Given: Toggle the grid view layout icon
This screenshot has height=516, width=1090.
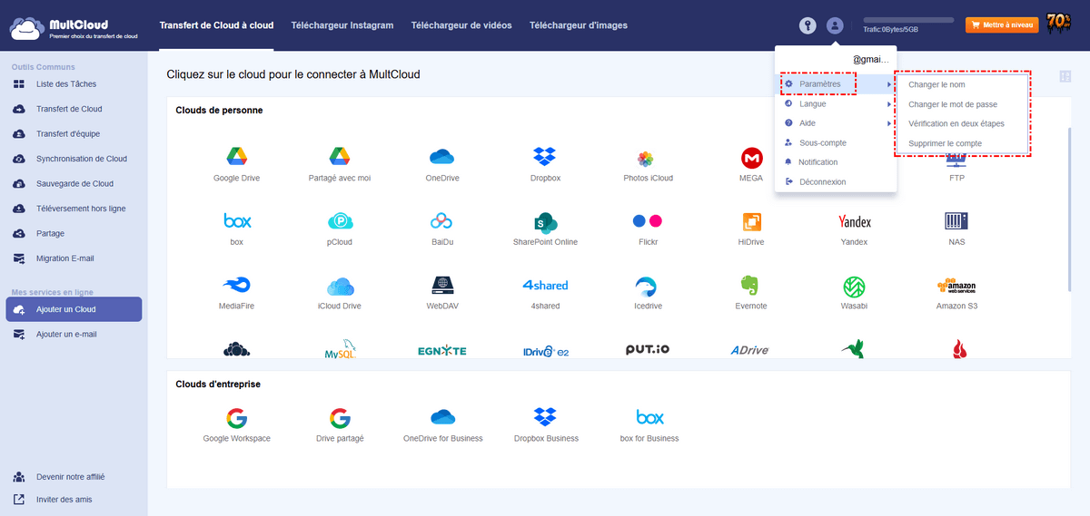Looking at the screenshot, I should click(1065, 78).
